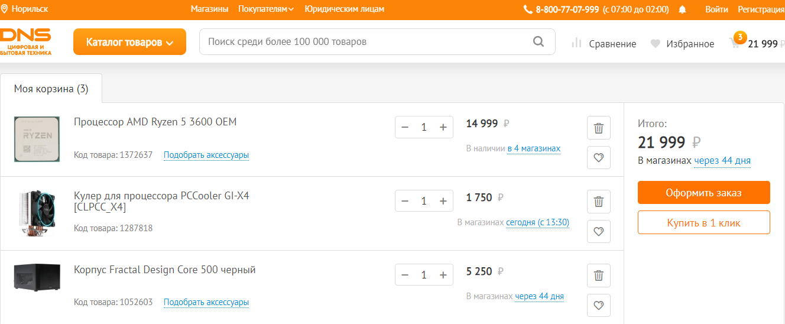The width and height of the screenshot is (785, 324).
Task: Open the shopping cart icon in header
Action: pos(735,43)
